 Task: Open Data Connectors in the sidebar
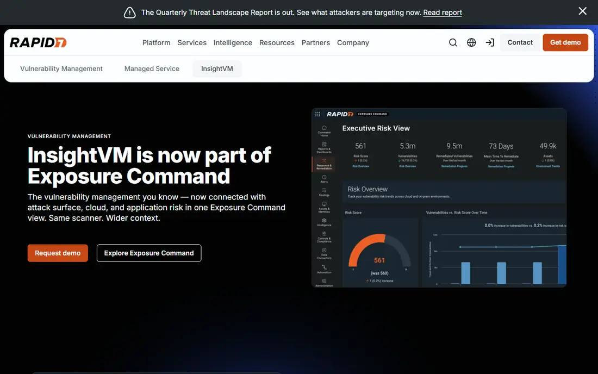point(324,254)
